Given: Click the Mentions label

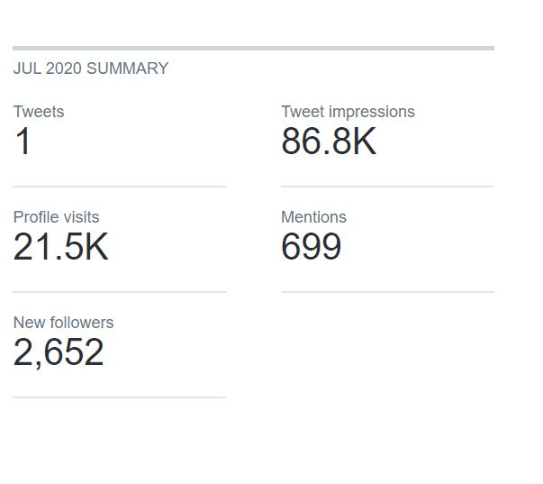Looking at the screenshot, I should pos(313,217).
